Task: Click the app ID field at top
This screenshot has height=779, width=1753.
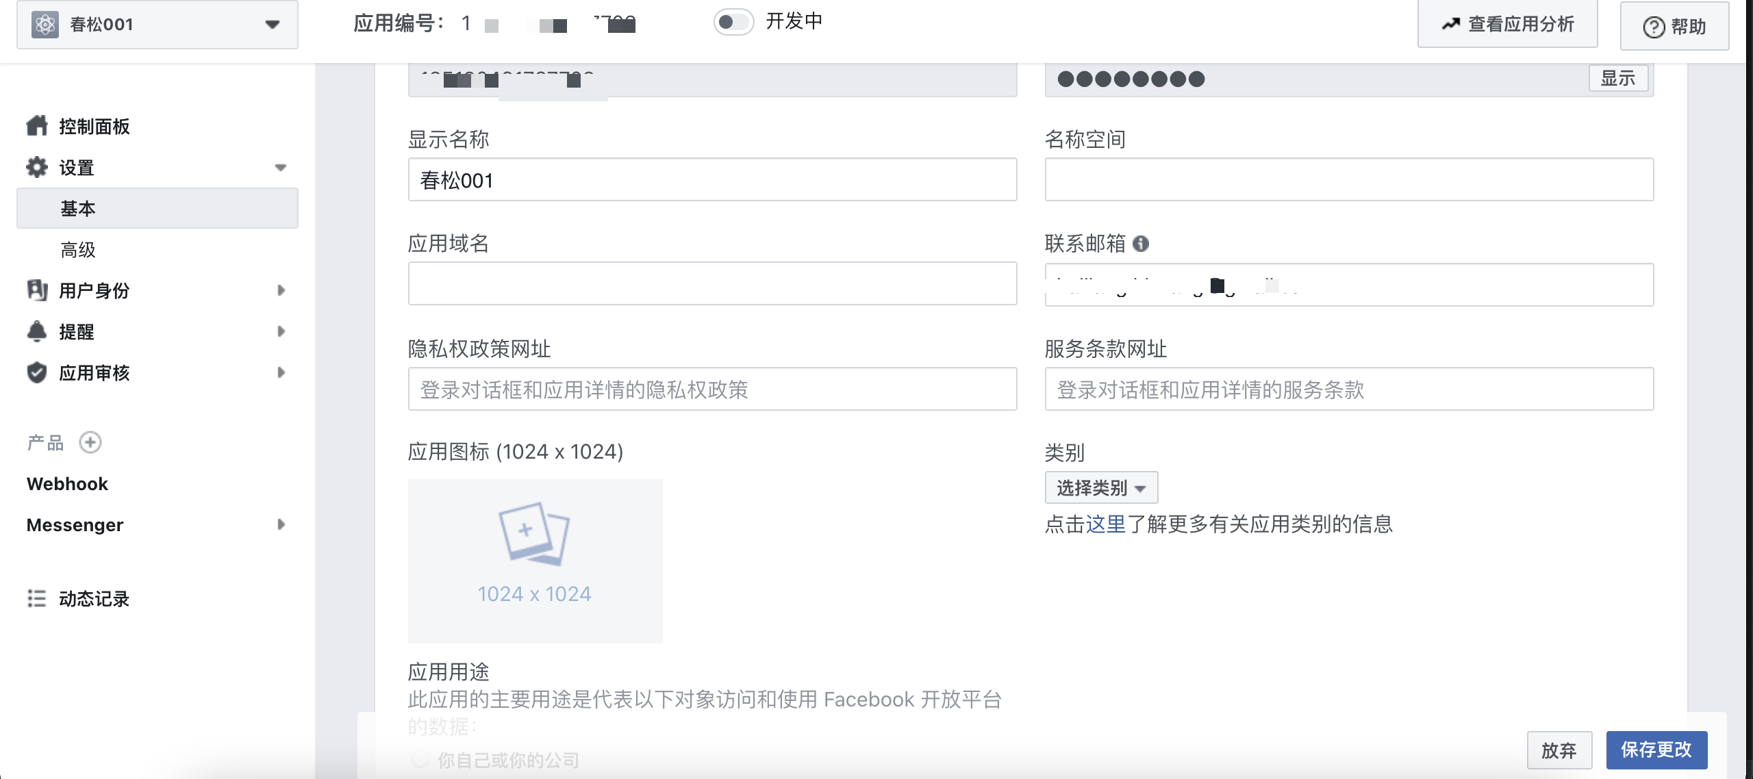Action: coord(712,80)
